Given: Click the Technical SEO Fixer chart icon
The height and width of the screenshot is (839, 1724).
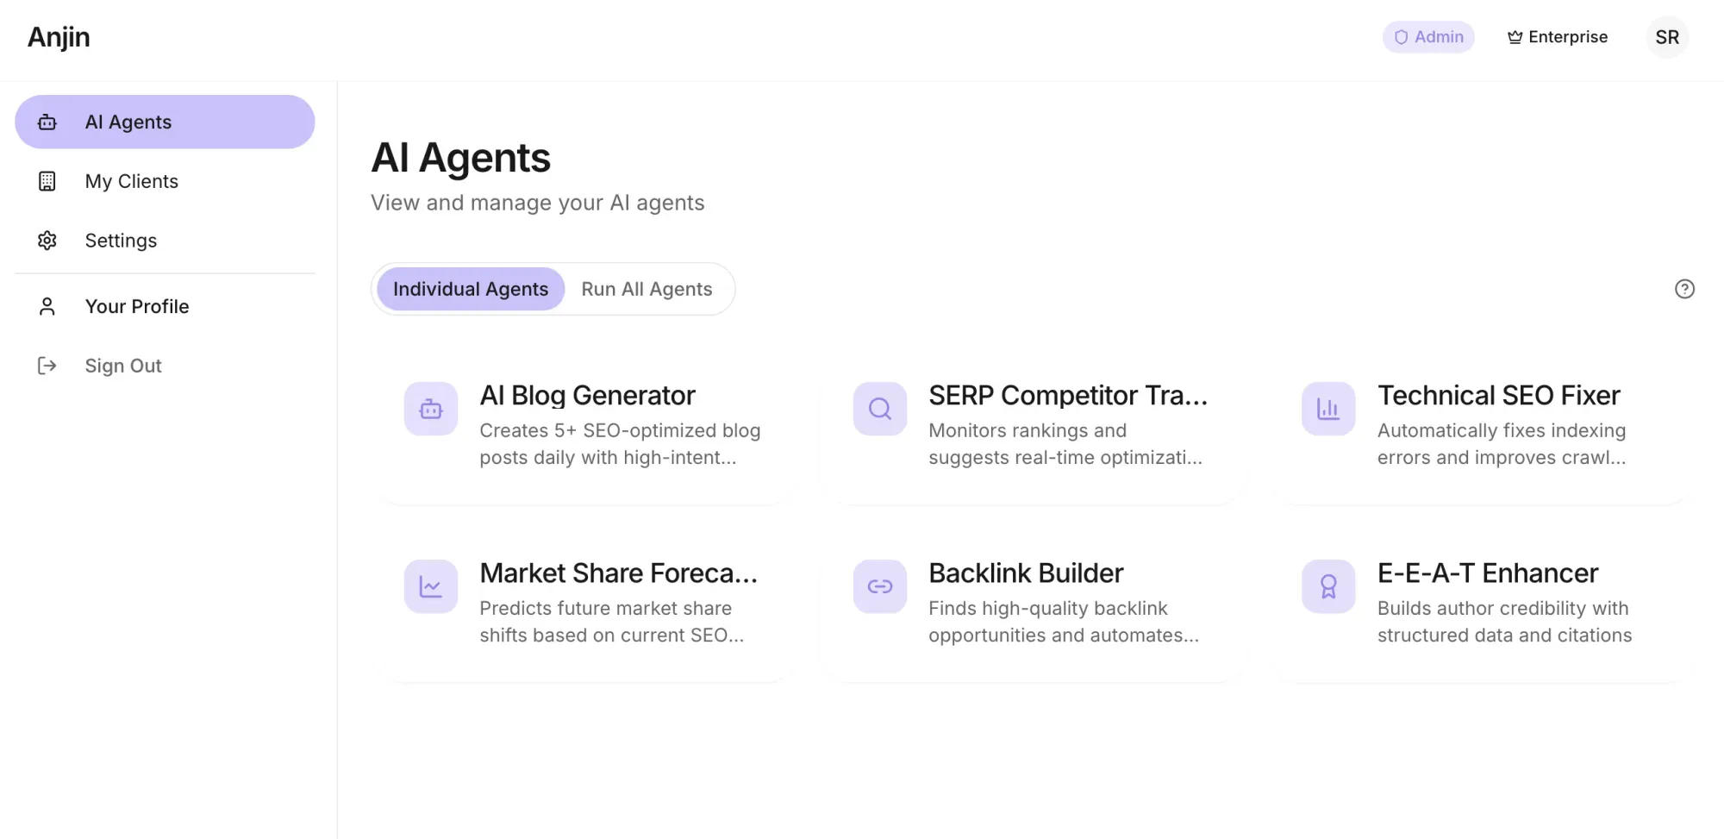Looking at the screenshot, I should coord(1328,409).
